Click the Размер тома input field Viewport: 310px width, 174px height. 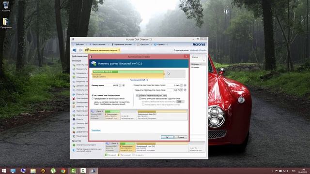point(112,86)
